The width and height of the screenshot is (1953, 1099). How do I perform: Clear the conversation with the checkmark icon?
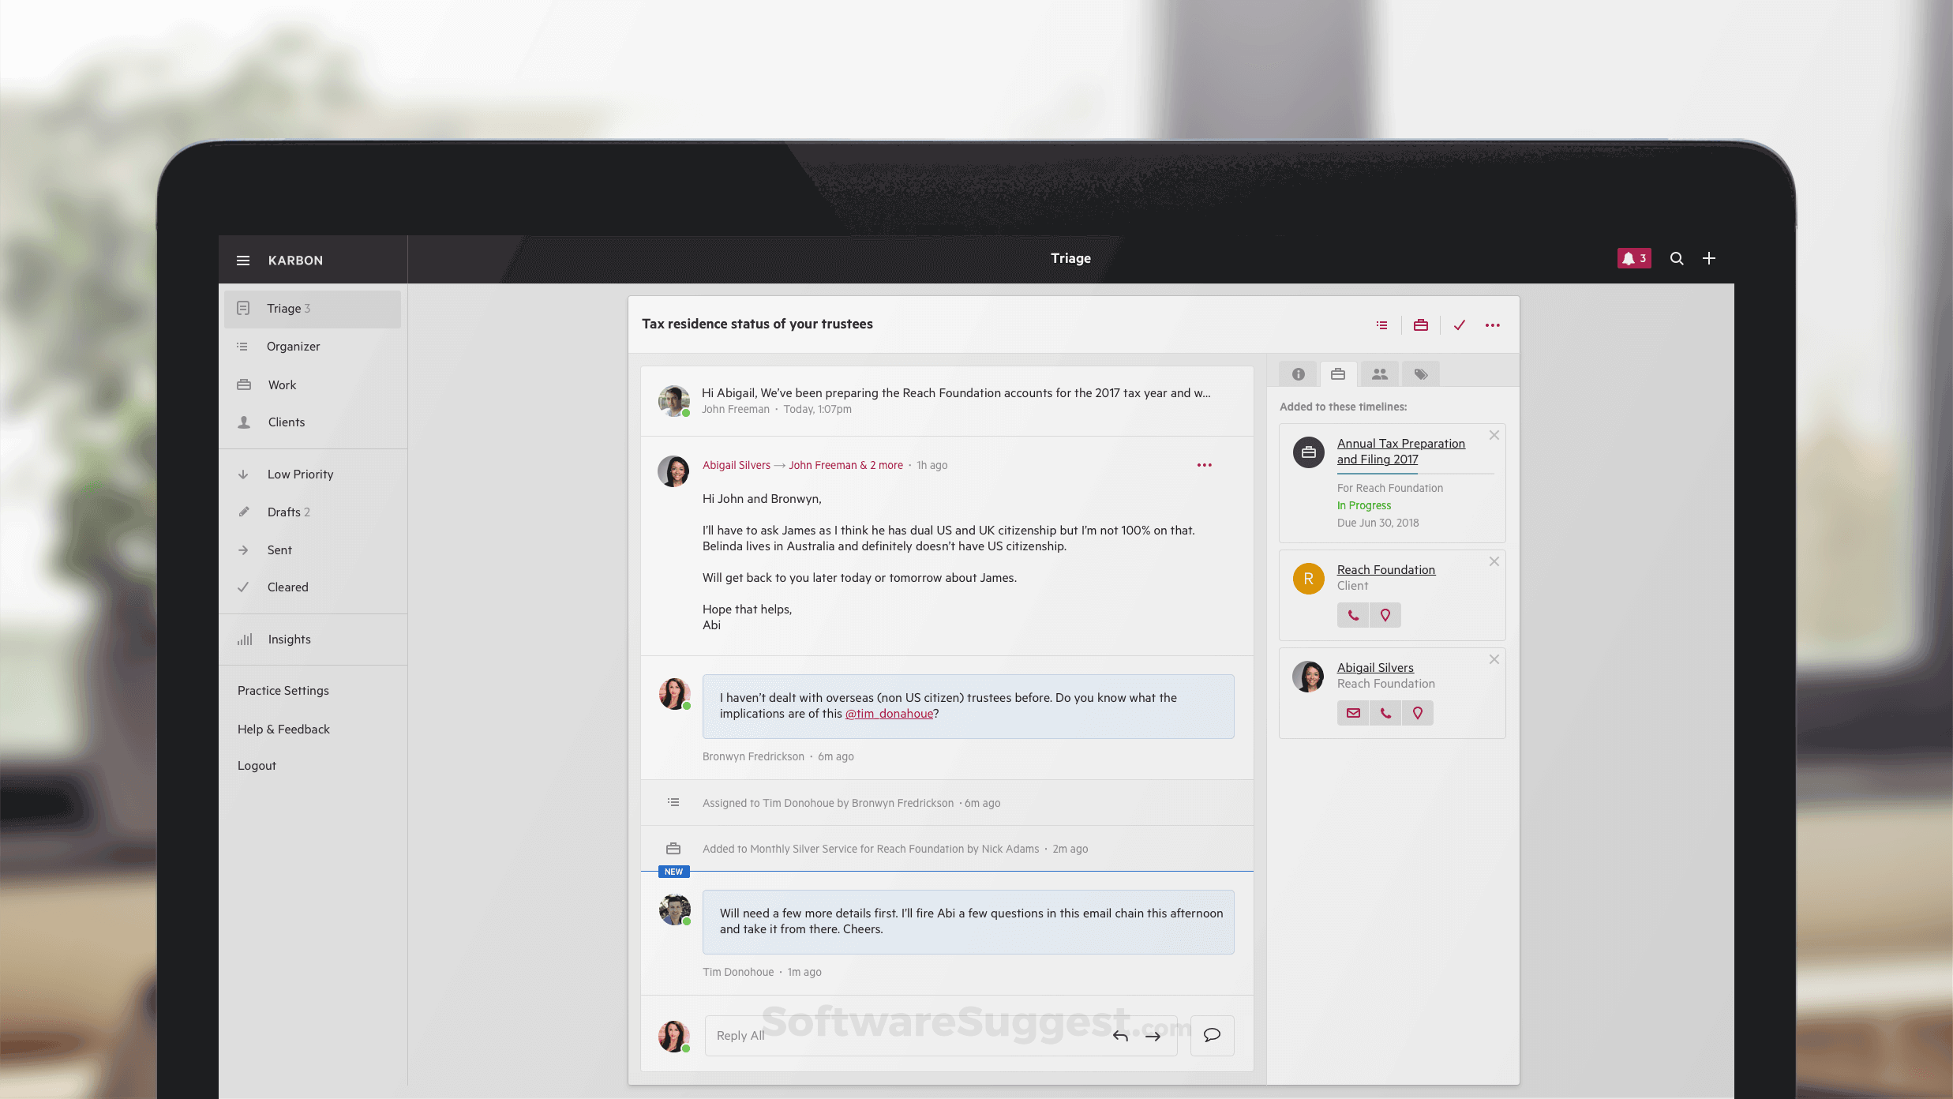point(1460,325)
